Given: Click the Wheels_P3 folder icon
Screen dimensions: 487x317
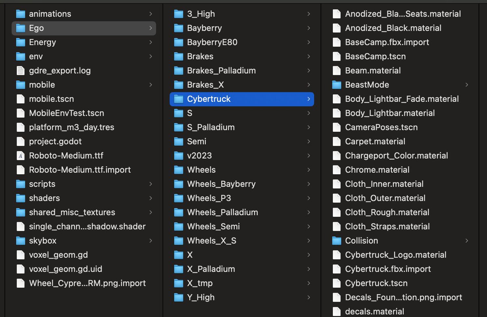Looking at the screenshot, I should [x=179, y=198].
